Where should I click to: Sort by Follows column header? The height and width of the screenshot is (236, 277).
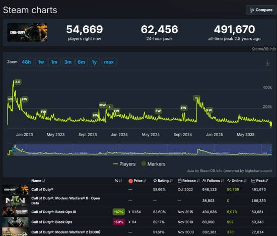point(213,181)
